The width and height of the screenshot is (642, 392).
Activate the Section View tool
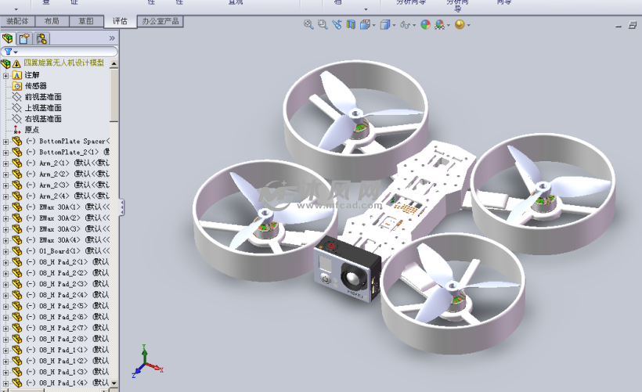(351, 24)
